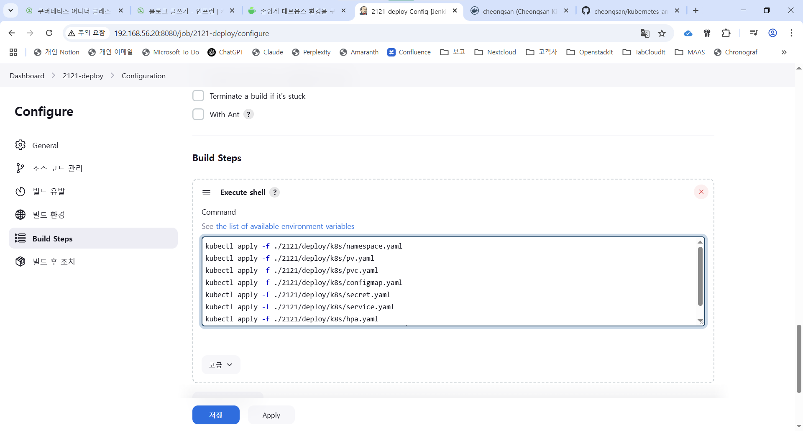
Task: Show the hidden bookmarks overflow chevron
Action: click(784, 52)
